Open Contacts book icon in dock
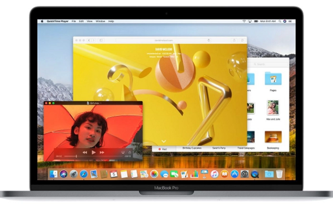 [104, 174]
